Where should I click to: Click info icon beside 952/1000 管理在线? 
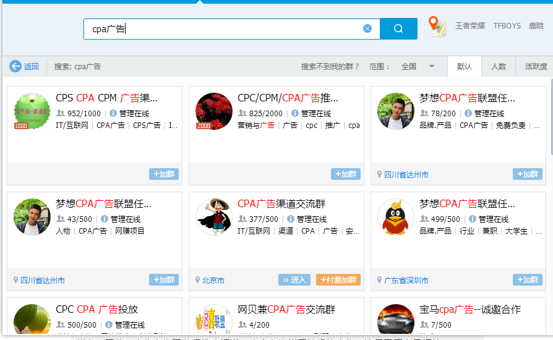pos(113,113)
